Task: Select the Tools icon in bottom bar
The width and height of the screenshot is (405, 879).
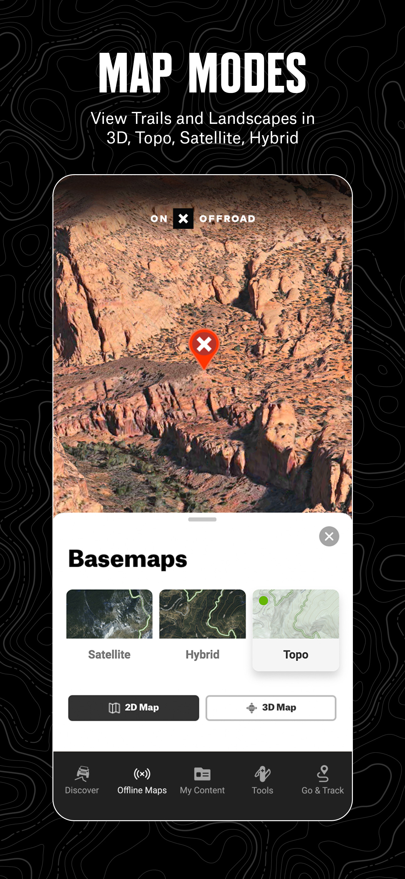Action: 262,774
